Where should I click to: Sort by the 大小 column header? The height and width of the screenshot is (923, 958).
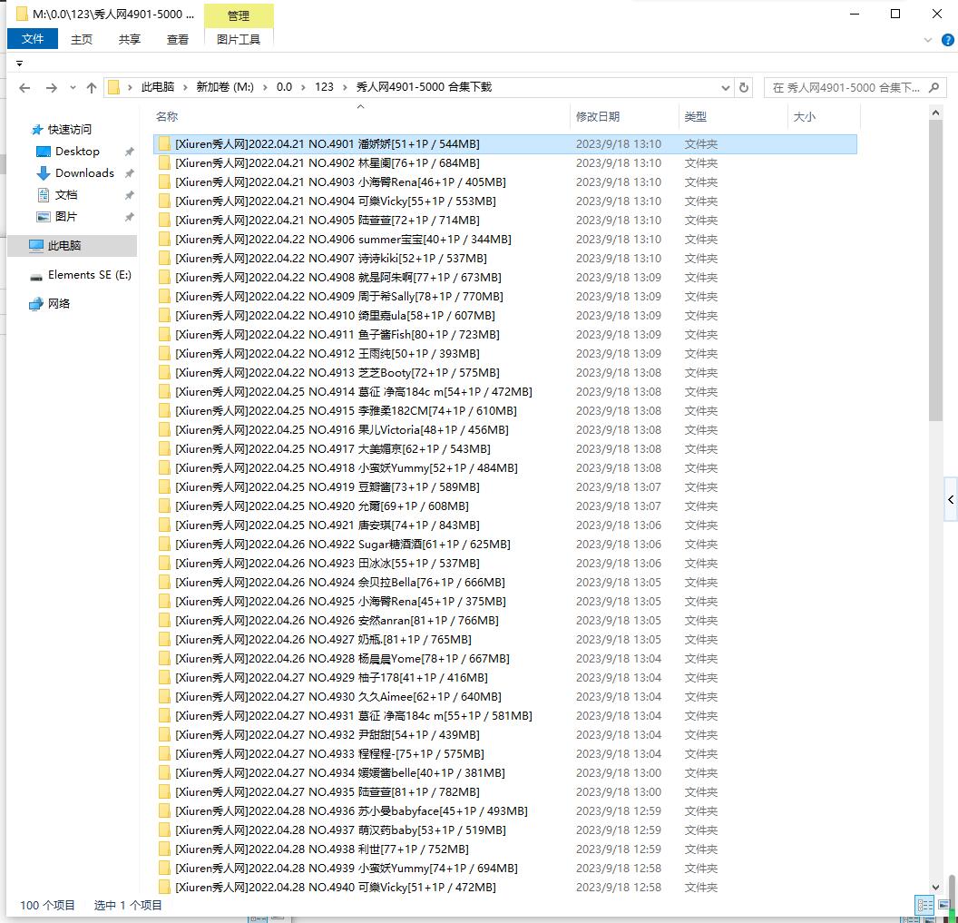[x=824, y=116]
